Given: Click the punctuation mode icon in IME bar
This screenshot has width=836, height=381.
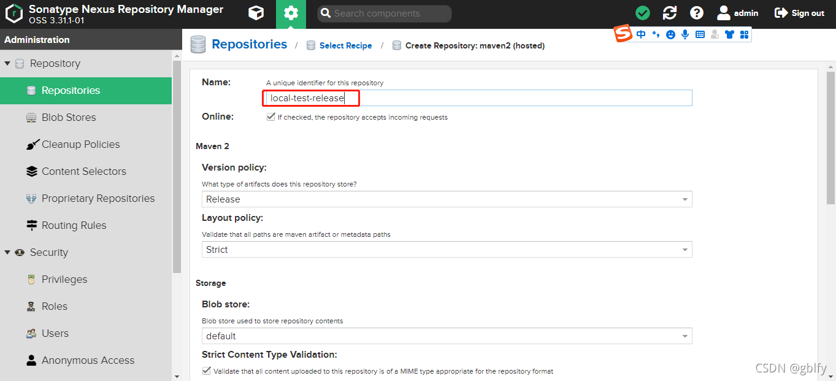Looking at the screenshot, I should coord(656,35).
